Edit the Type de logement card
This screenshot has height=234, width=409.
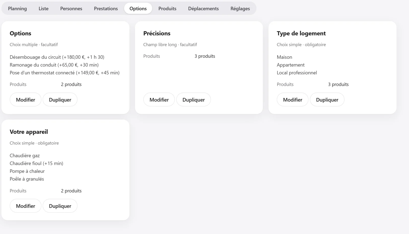point(293,100)
